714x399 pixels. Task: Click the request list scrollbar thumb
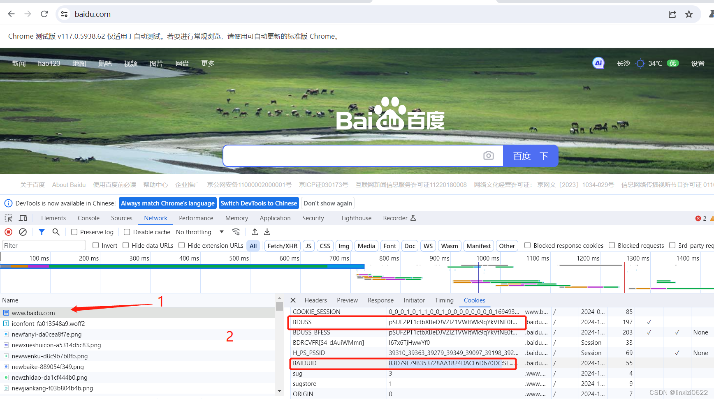[x=279, y=306]
